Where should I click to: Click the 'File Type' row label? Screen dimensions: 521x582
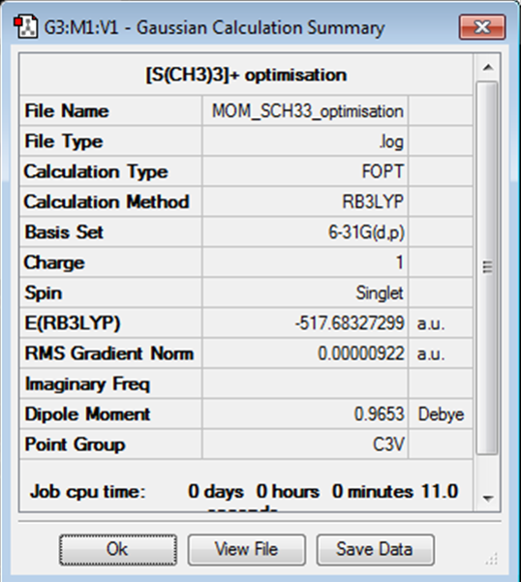64,141
